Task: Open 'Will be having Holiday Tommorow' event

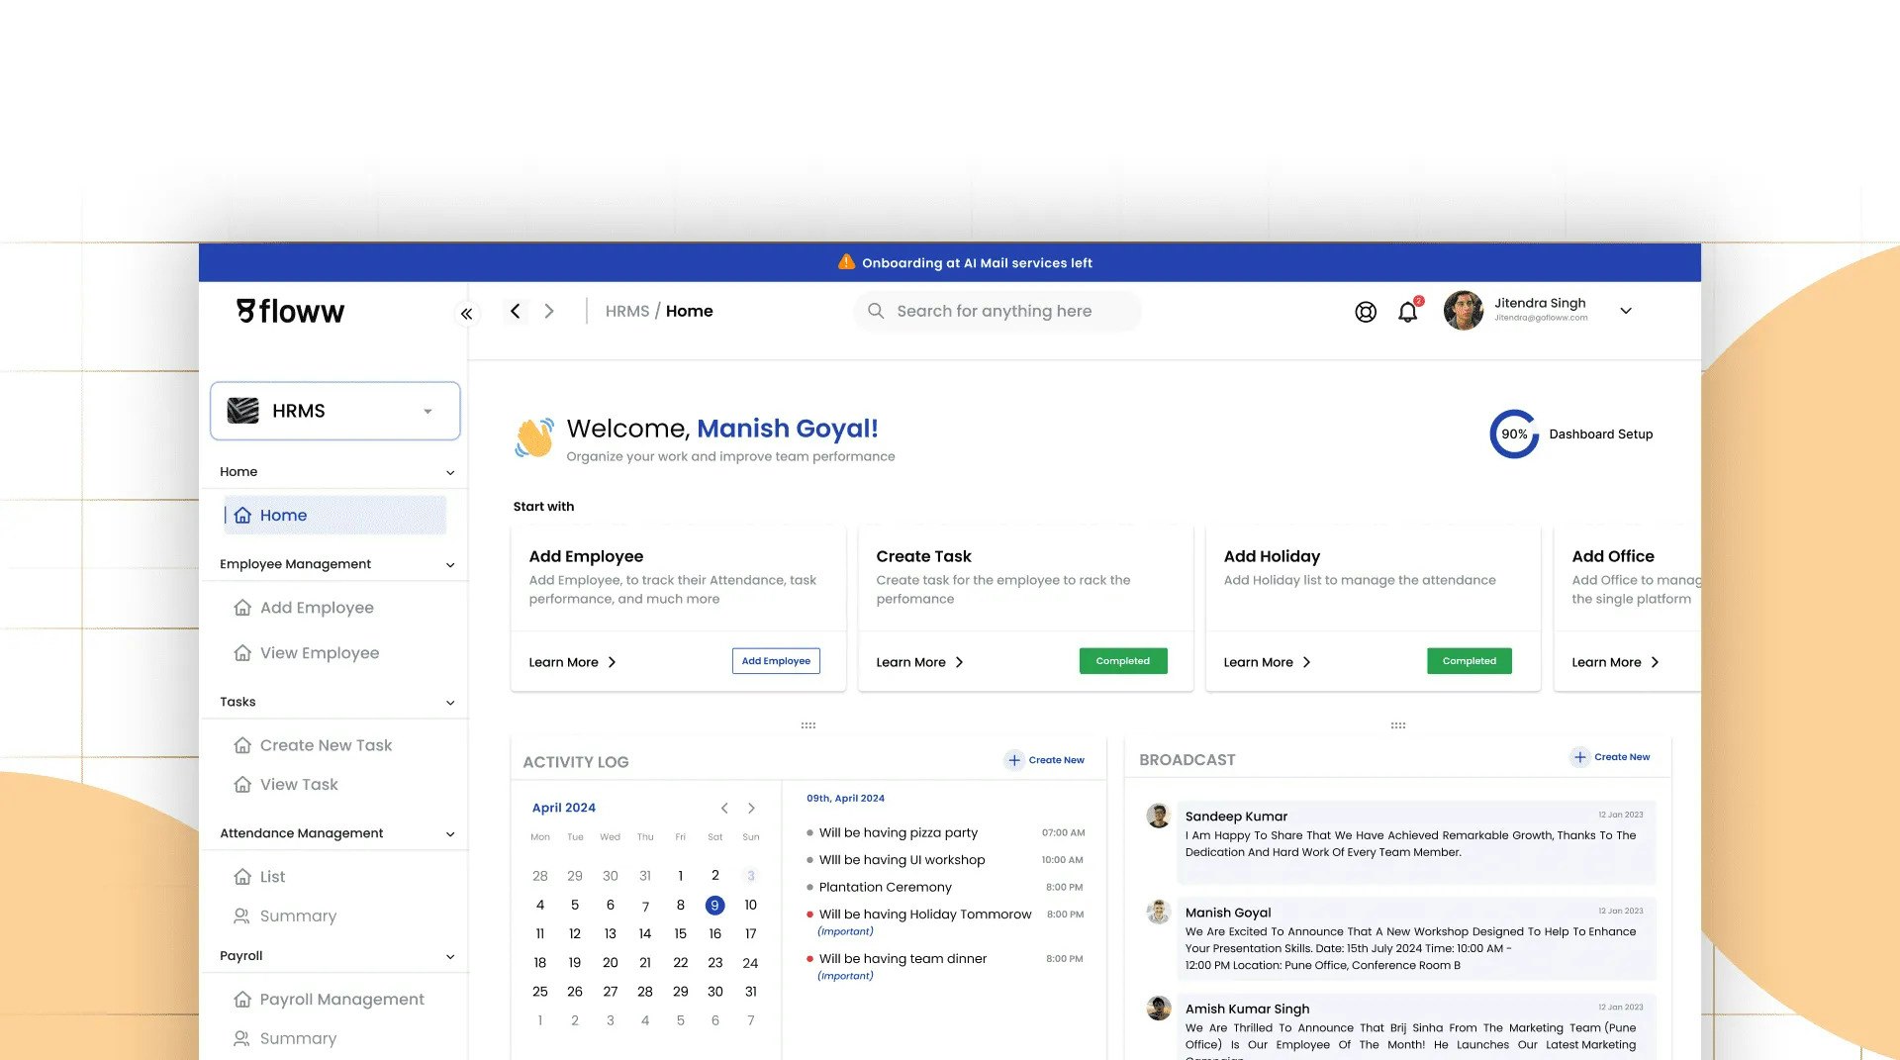Action: (925, 915)
